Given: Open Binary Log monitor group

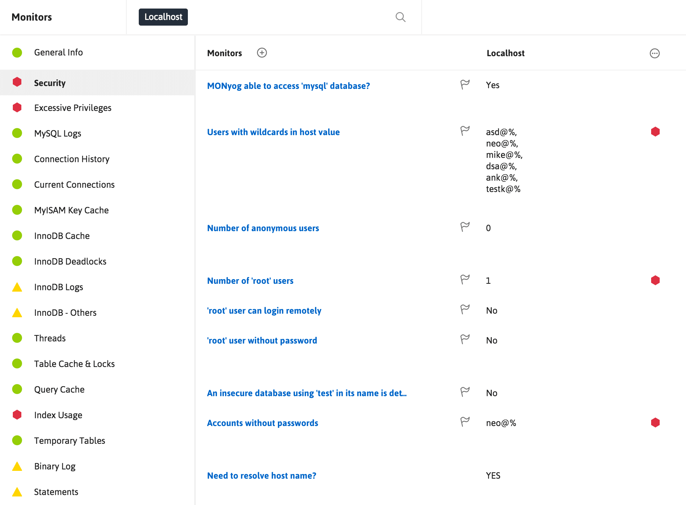Looking at the screenshot, I should (55, 466).
